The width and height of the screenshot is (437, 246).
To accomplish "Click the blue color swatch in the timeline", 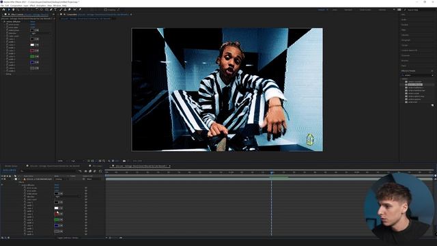I will click(x=56, y=225).
